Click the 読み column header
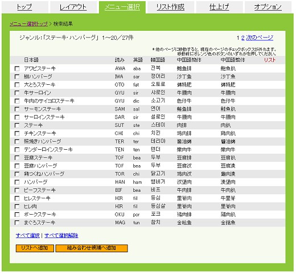 120,60
